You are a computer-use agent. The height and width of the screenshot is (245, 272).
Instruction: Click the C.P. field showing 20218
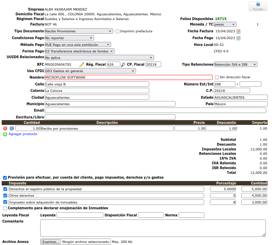232,91
